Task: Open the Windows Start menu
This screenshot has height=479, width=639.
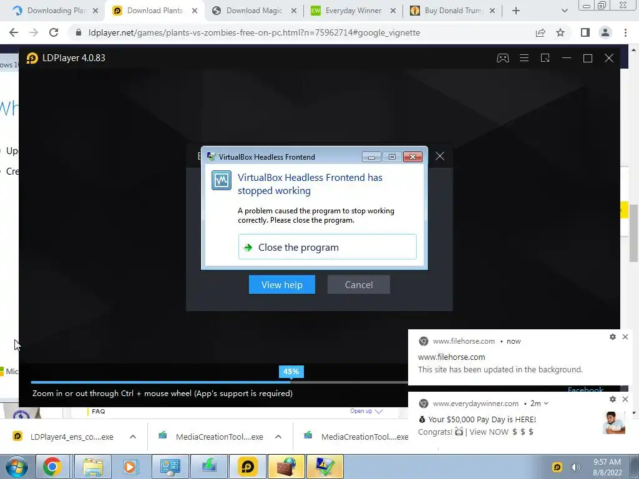Action: 16,467
